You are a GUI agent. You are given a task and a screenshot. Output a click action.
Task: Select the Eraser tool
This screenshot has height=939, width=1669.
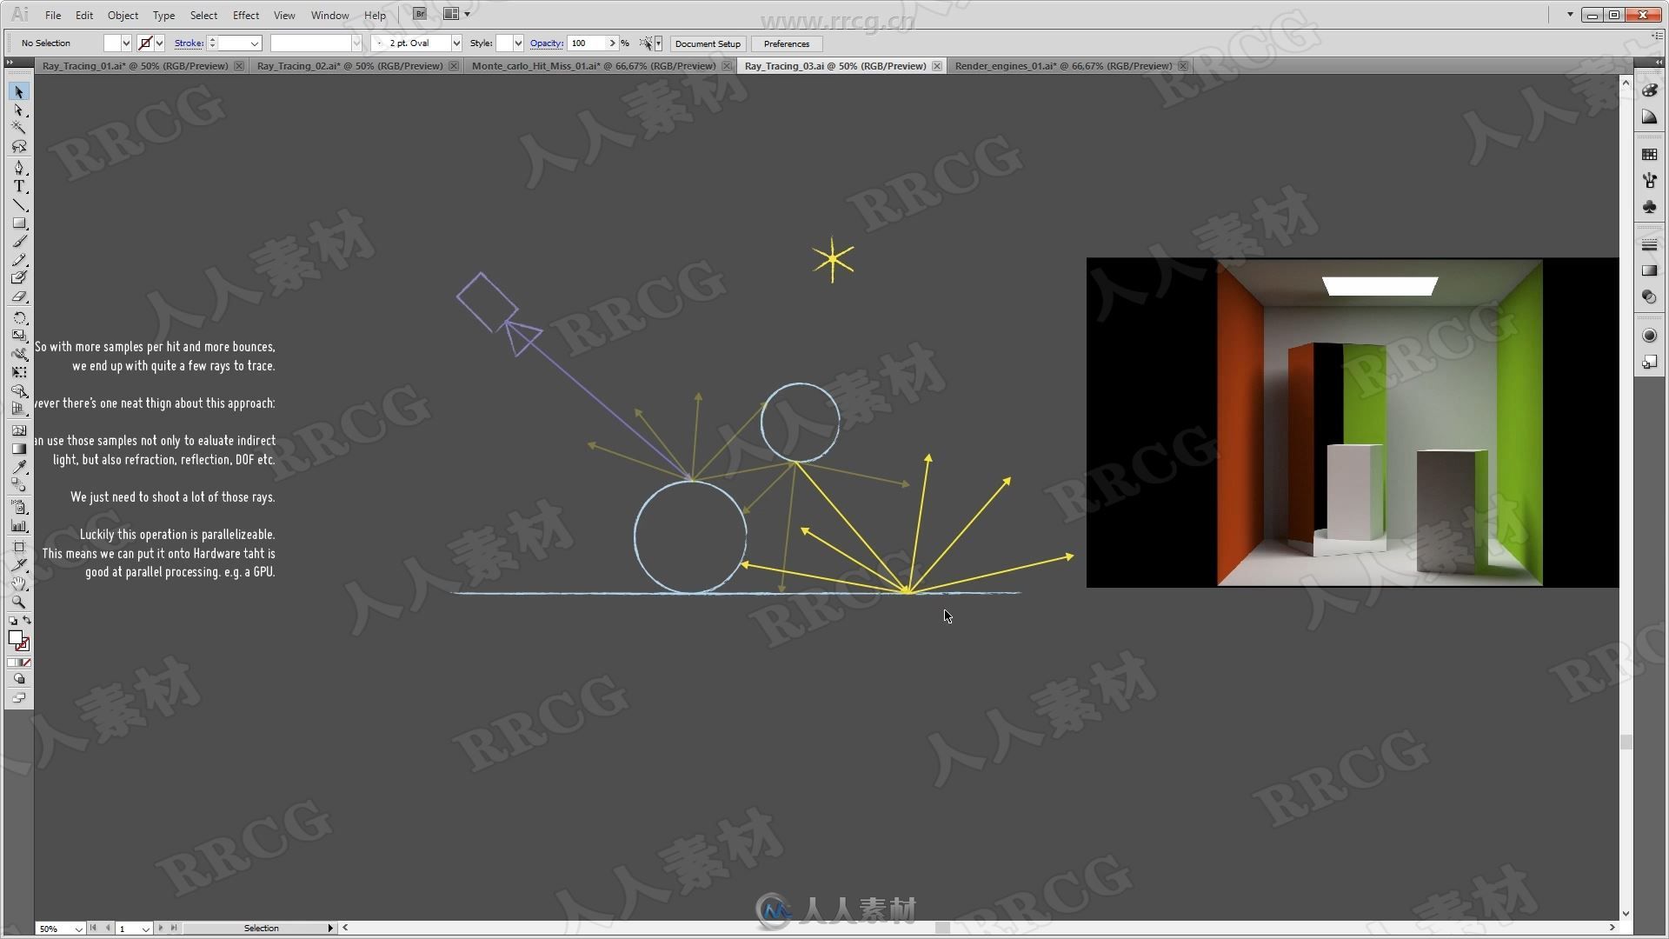(19, 296)
